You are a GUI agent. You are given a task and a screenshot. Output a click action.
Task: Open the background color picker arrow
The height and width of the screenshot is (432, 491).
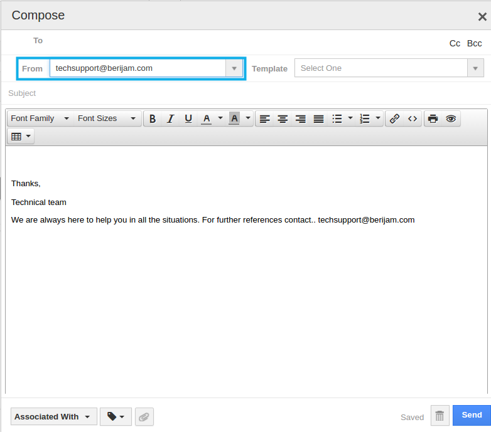[248, 118]
